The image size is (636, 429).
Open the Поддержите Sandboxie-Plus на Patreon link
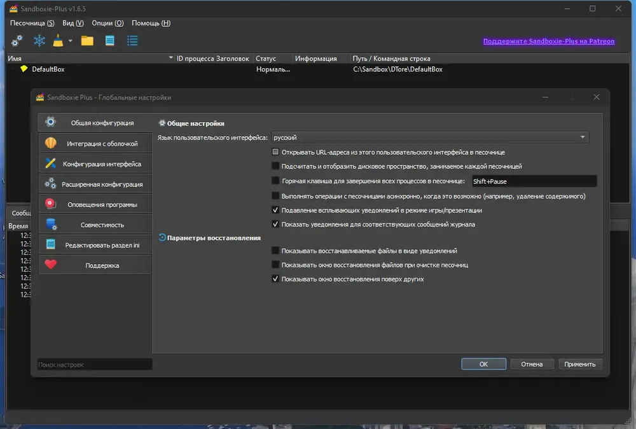[549, 41]
